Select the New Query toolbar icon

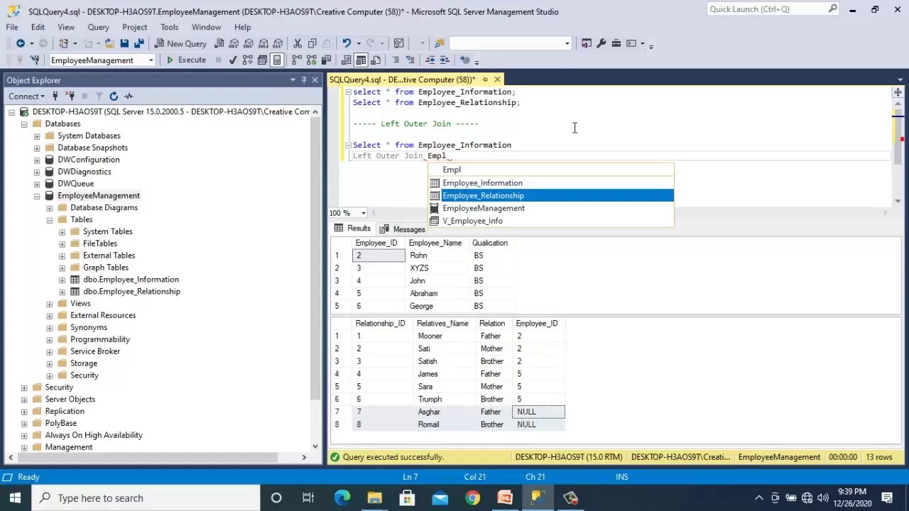point(179,43)
